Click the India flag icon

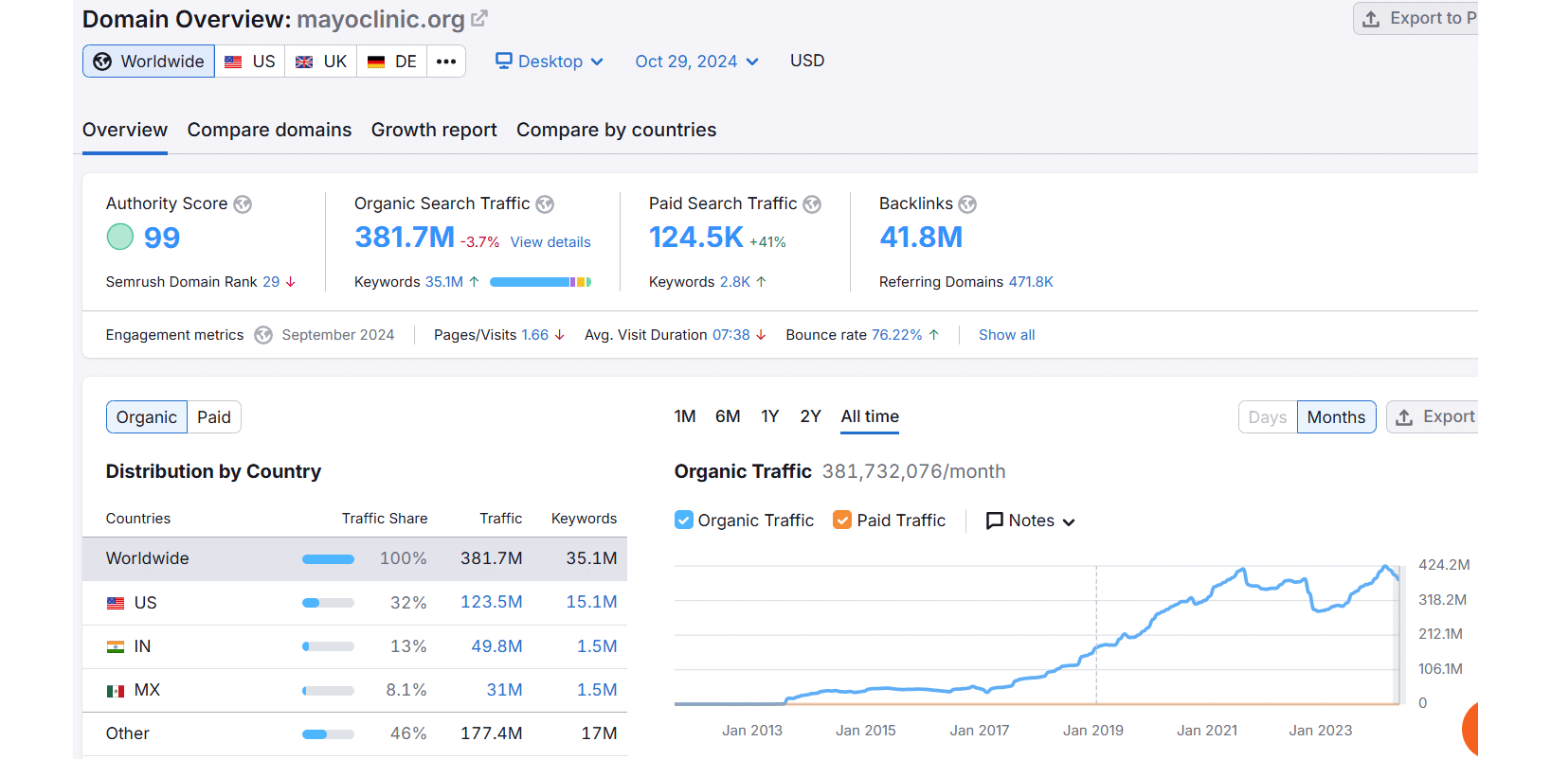(x=116, y=647)
